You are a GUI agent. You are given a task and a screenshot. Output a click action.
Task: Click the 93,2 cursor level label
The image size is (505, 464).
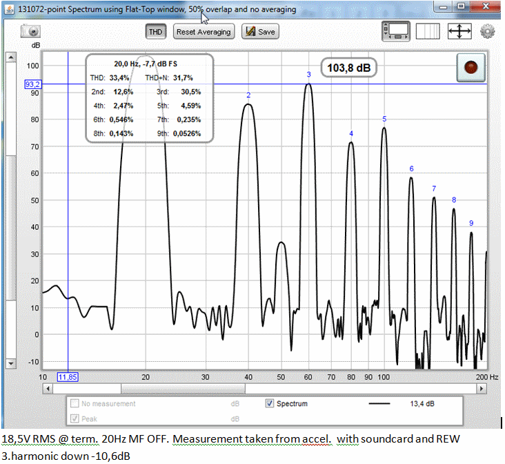click(x=33, y=84)
